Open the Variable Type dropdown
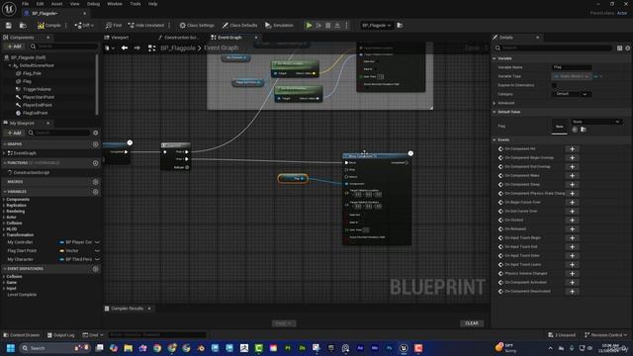The width and height of the screenshot is (633, 356). (572, 76)
